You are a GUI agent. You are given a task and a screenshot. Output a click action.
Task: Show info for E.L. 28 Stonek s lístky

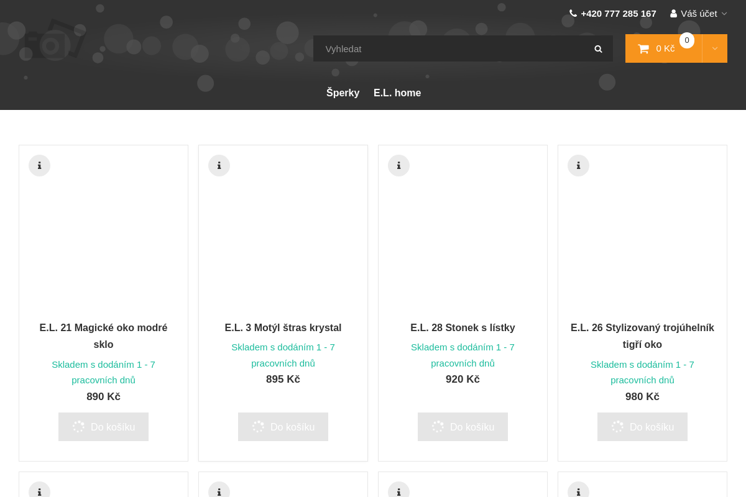[398, 165]
